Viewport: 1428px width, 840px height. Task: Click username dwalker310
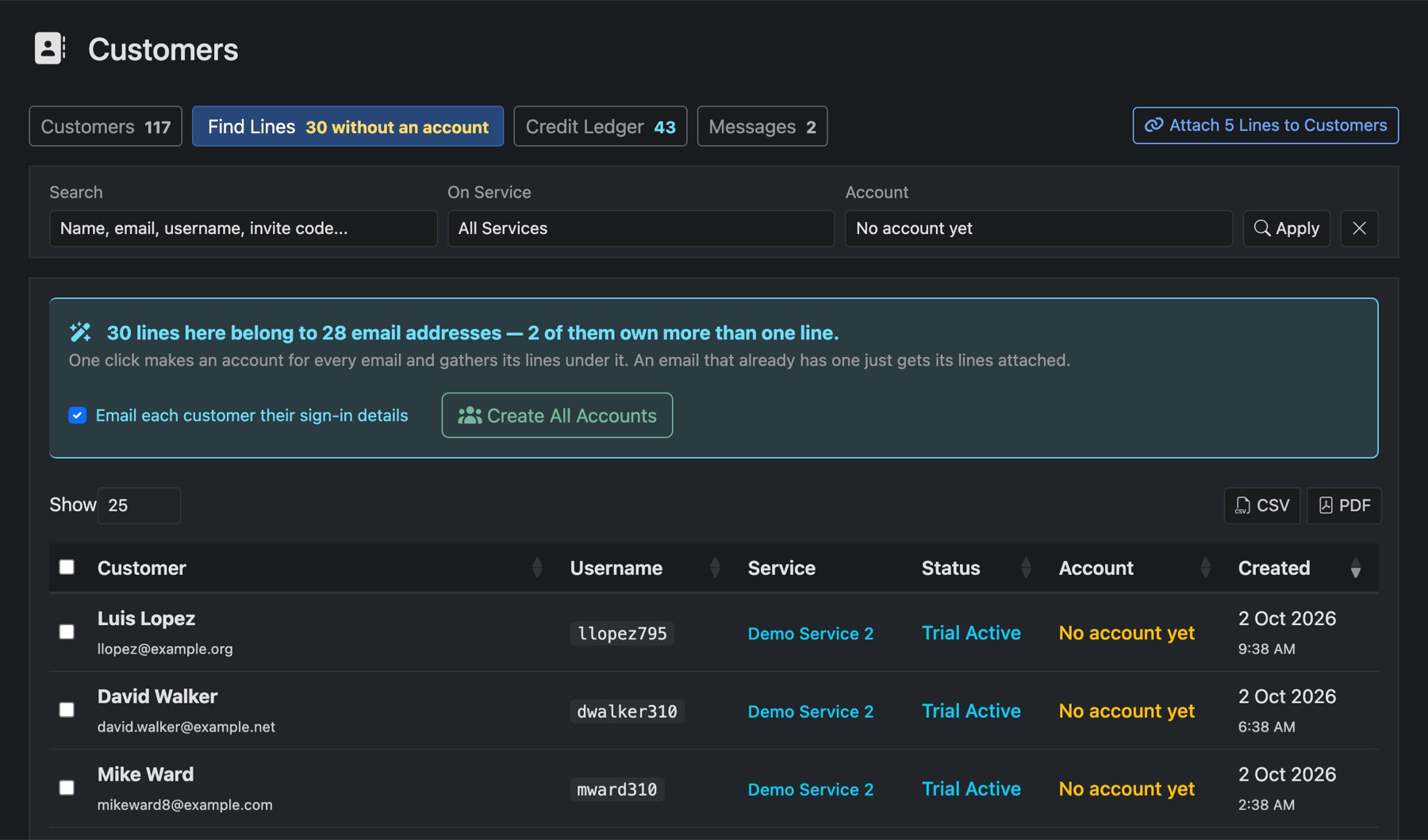point(627,711)
